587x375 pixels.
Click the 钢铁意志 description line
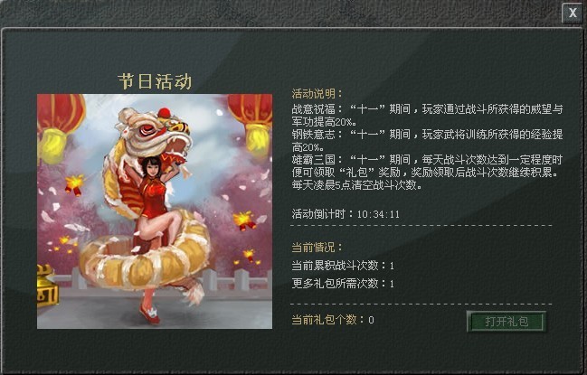tap(427, 140)
